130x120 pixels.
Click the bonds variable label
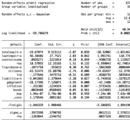pos(17,90)
